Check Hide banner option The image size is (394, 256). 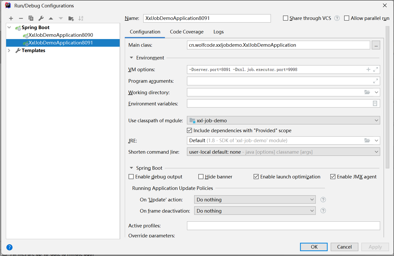point(201,177)
